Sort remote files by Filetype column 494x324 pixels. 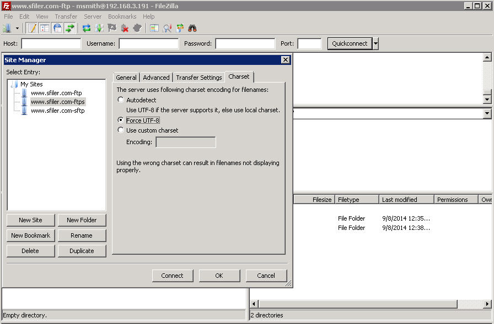(x=357, y=200)
